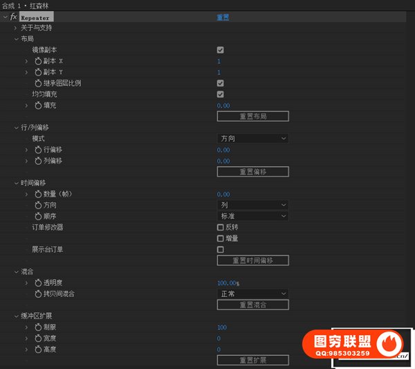
Task: Check the 增量 checkbox
Action: [x=220, y=238]
